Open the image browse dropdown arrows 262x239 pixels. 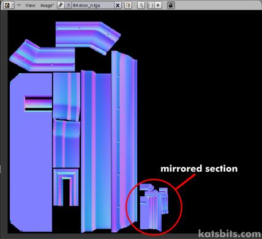[68, 6]
